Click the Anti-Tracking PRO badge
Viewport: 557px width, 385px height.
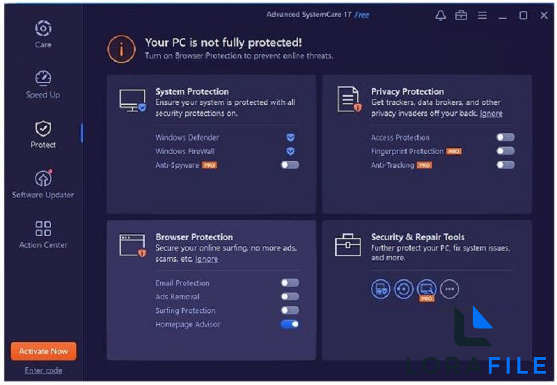(x=424, y=165)
